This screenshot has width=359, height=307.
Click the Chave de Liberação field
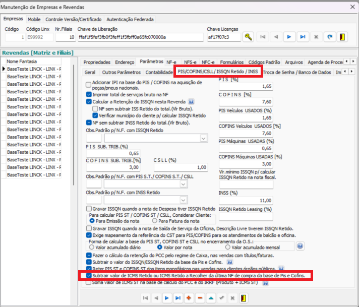point(141,37)
